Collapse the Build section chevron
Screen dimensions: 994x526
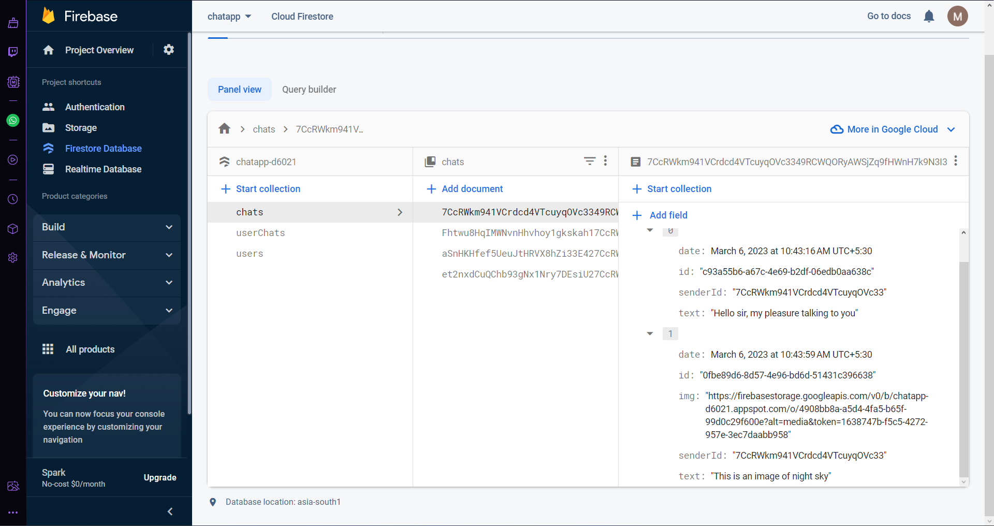tap(169, 227)
